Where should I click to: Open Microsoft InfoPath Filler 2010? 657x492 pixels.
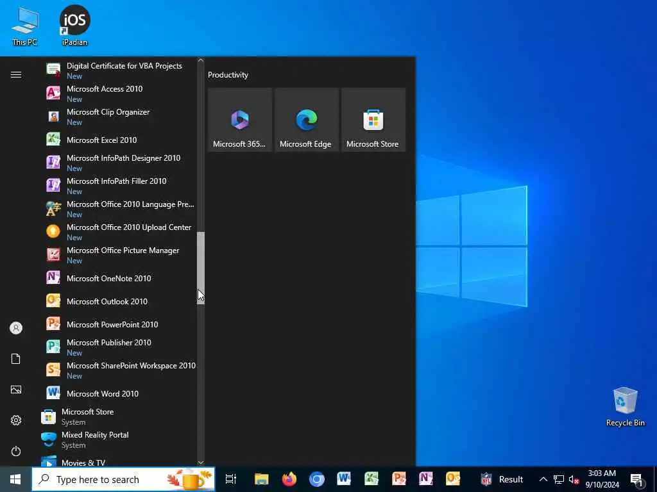[x=118, y=186]
